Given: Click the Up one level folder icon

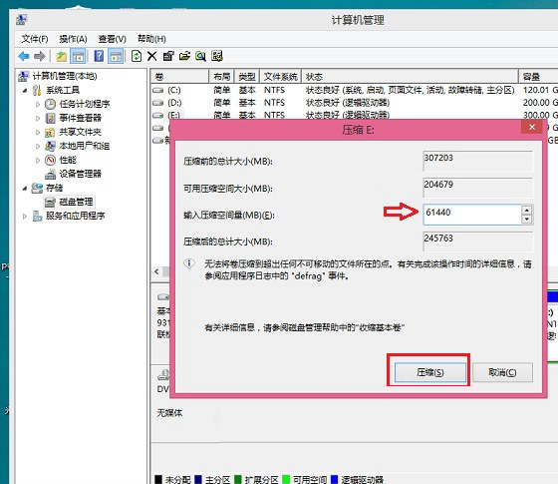Looking at the screenshot, I should (x=62, y=56).
